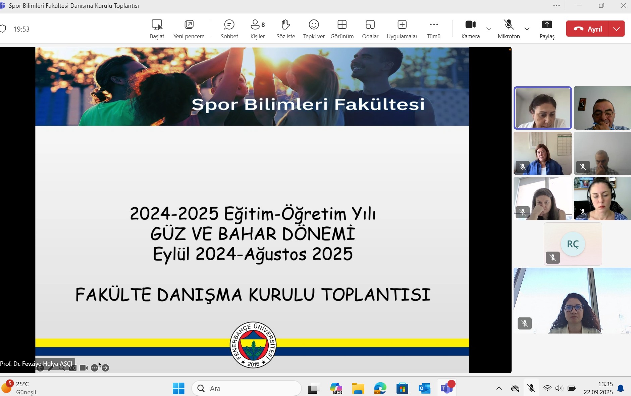631x396 pixels.
Task: Open in Yeni pencere
Action: [x=189, y=29]
